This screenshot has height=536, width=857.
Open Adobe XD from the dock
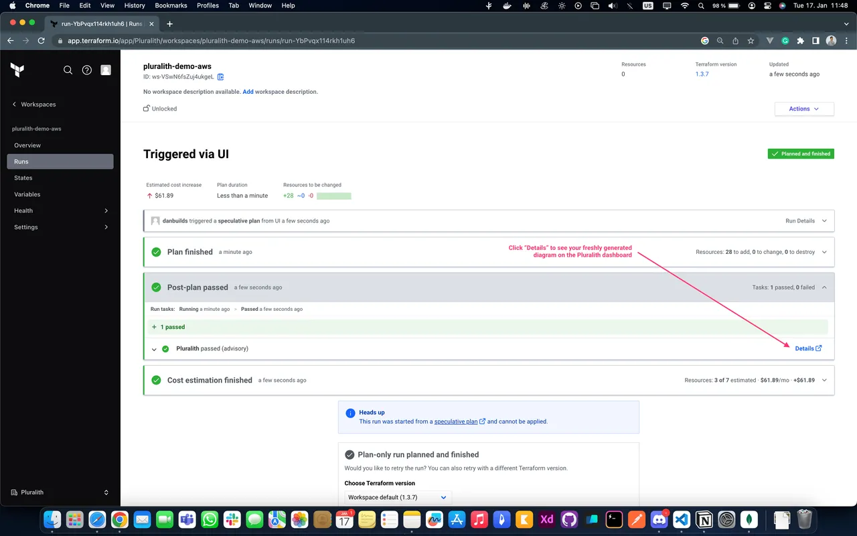coord(547,519)
